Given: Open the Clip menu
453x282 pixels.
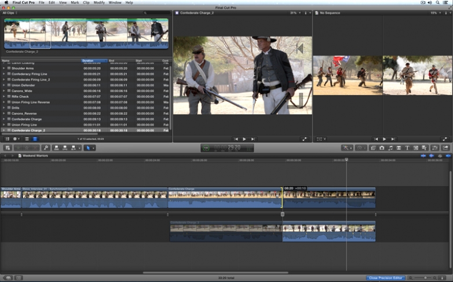Looking at the screenshot, I should pyautogui.click(x=85, y=2).
